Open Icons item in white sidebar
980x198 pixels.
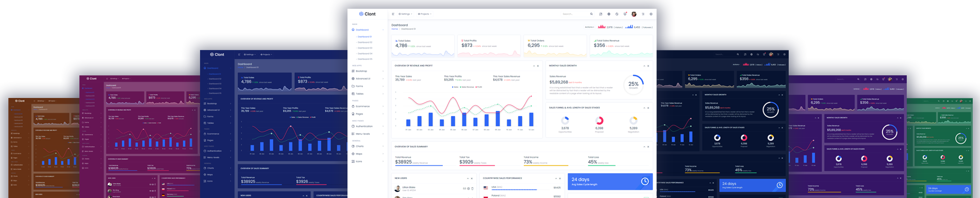point(368,161)
